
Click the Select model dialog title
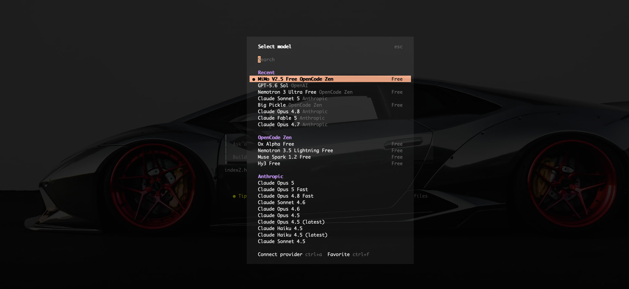click(275, 47)
